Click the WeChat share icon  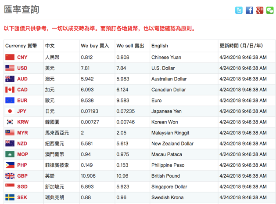tap(270, 10)
